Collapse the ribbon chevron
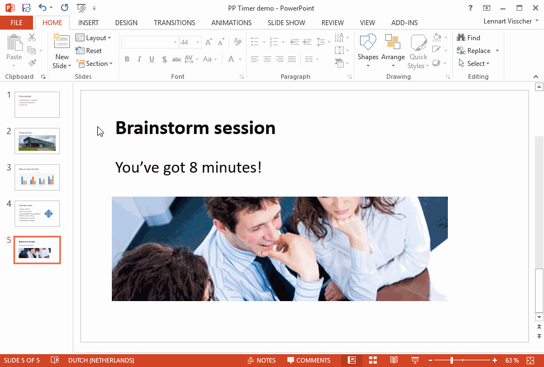The width and height of the screenshot is (544, 367). [x=536, y=77]
